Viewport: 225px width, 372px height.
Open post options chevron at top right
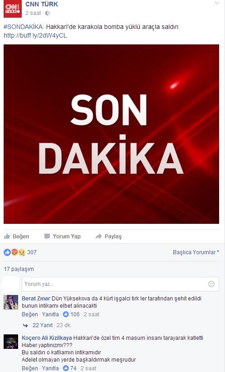coord(217,3)
